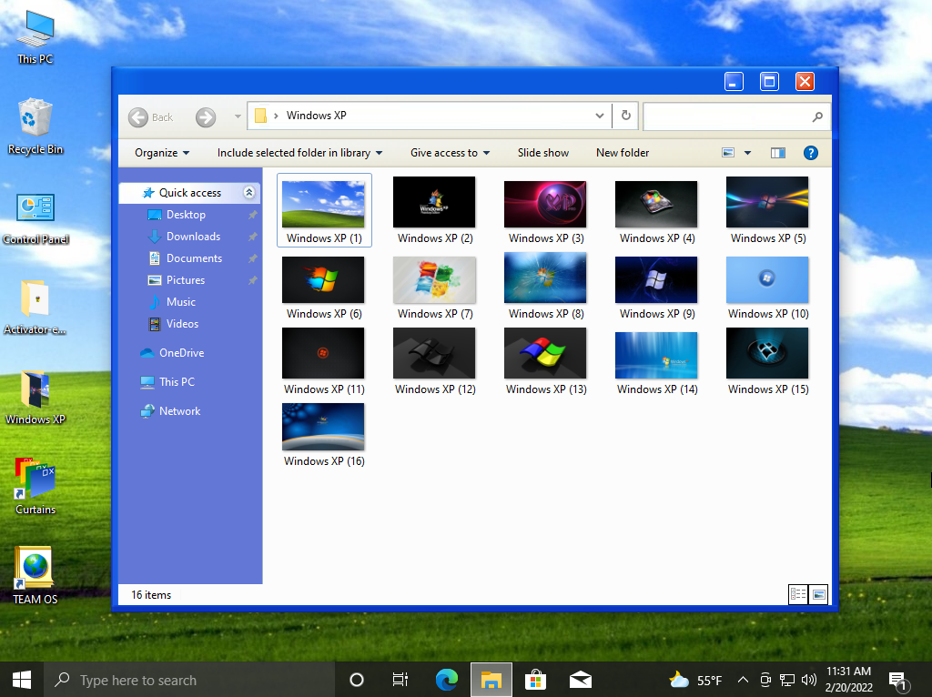Viewport: 932px width, 697px height.
Task: Open Include selected folder in library menu
Action: click(x=299, y=153)
